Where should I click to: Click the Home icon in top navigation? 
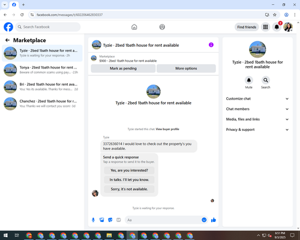tap(134, 27)
